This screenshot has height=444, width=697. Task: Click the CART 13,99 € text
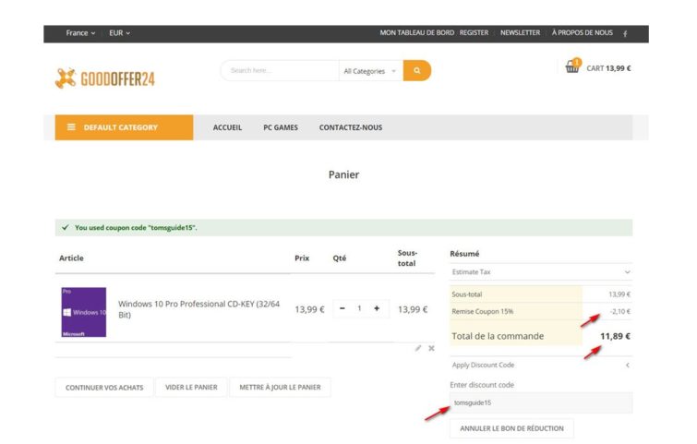(x=608, y=68)
